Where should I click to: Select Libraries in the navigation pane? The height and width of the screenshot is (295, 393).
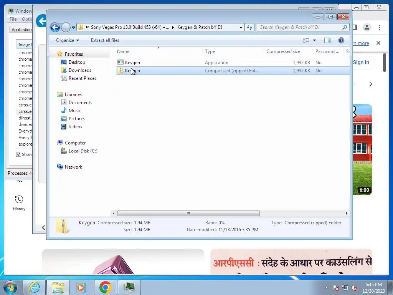73,94
